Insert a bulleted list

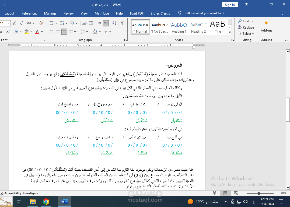click(51, 23)
